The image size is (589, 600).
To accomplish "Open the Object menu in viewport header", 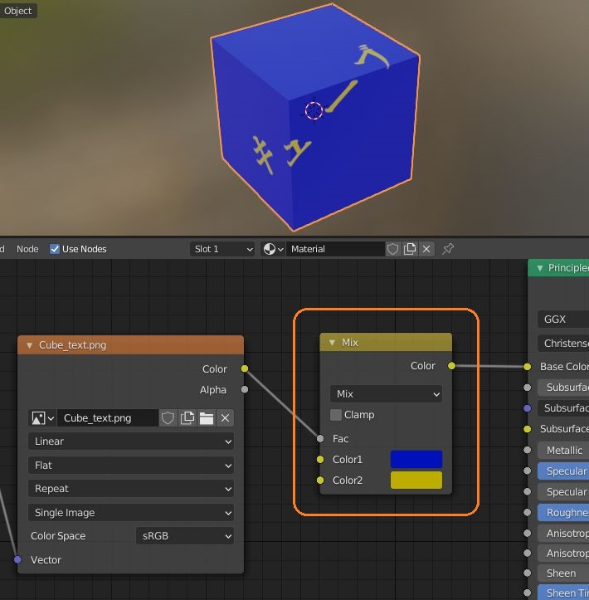I will (17, 11).
